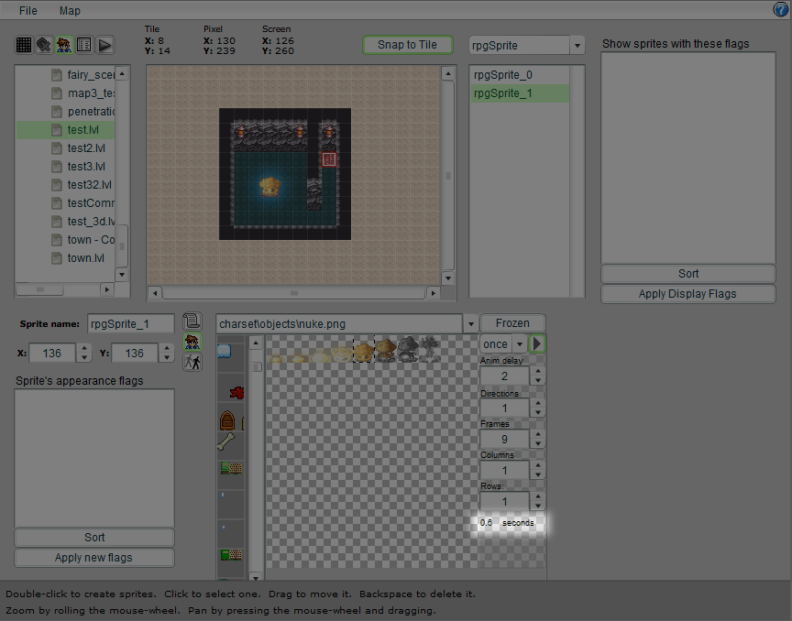Select rpgSprite_0 in the sprite list
The width and height of the screenshot is (792, 621).
[x=501, y=75]
